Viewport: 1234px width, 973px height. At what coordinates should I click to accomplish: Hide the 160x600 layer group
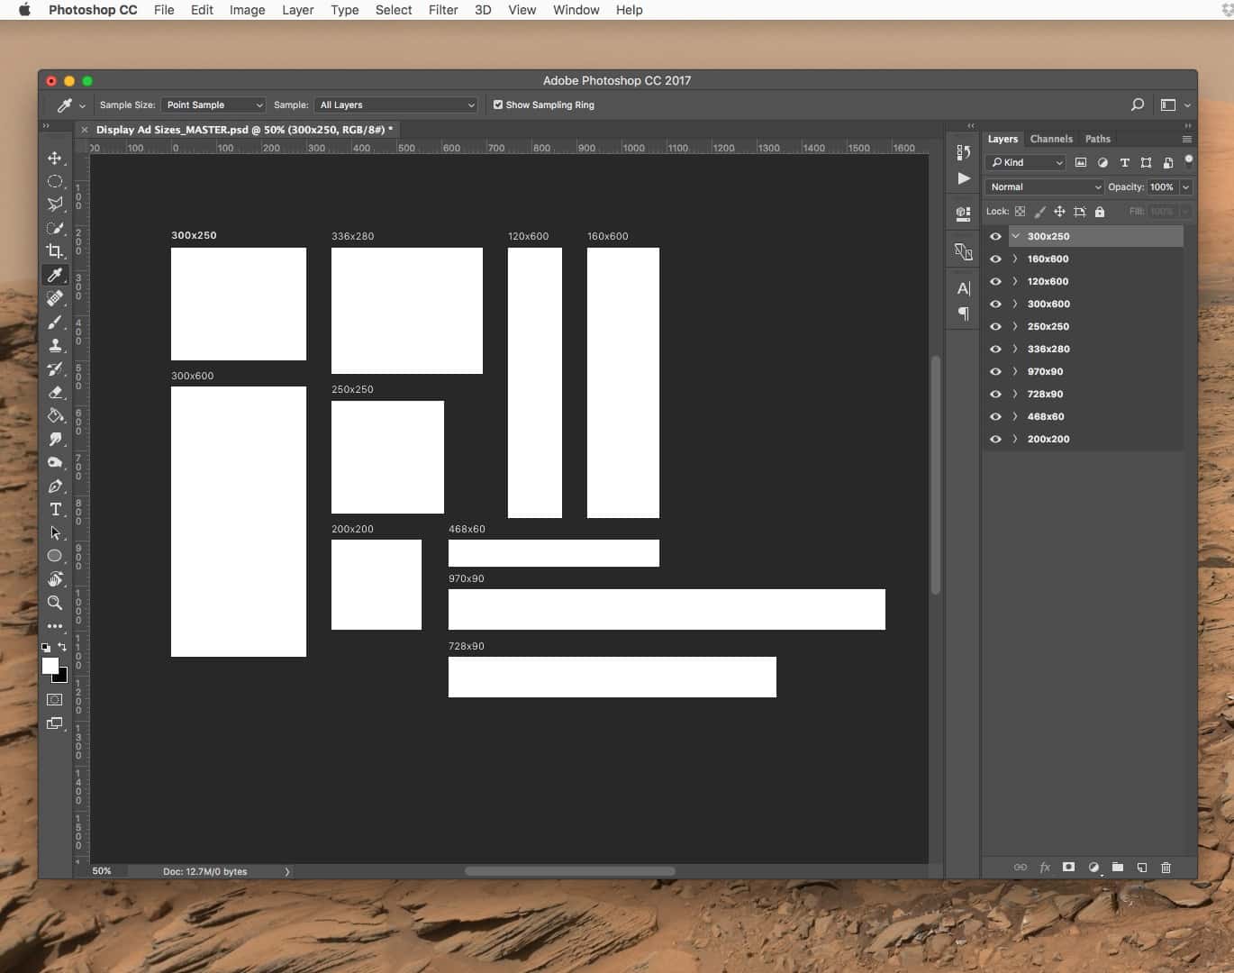[995, 259]
